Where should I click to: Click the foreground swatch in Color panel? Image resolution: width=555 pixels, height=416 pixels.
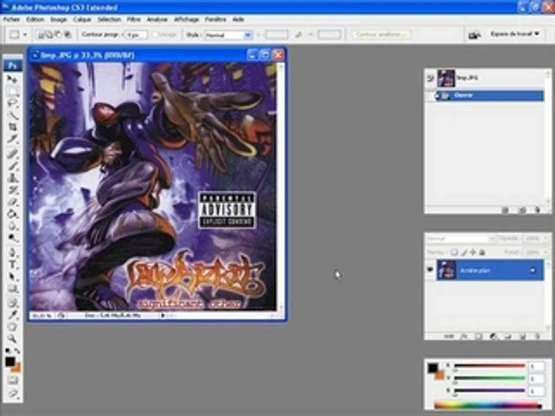[432, 368]
